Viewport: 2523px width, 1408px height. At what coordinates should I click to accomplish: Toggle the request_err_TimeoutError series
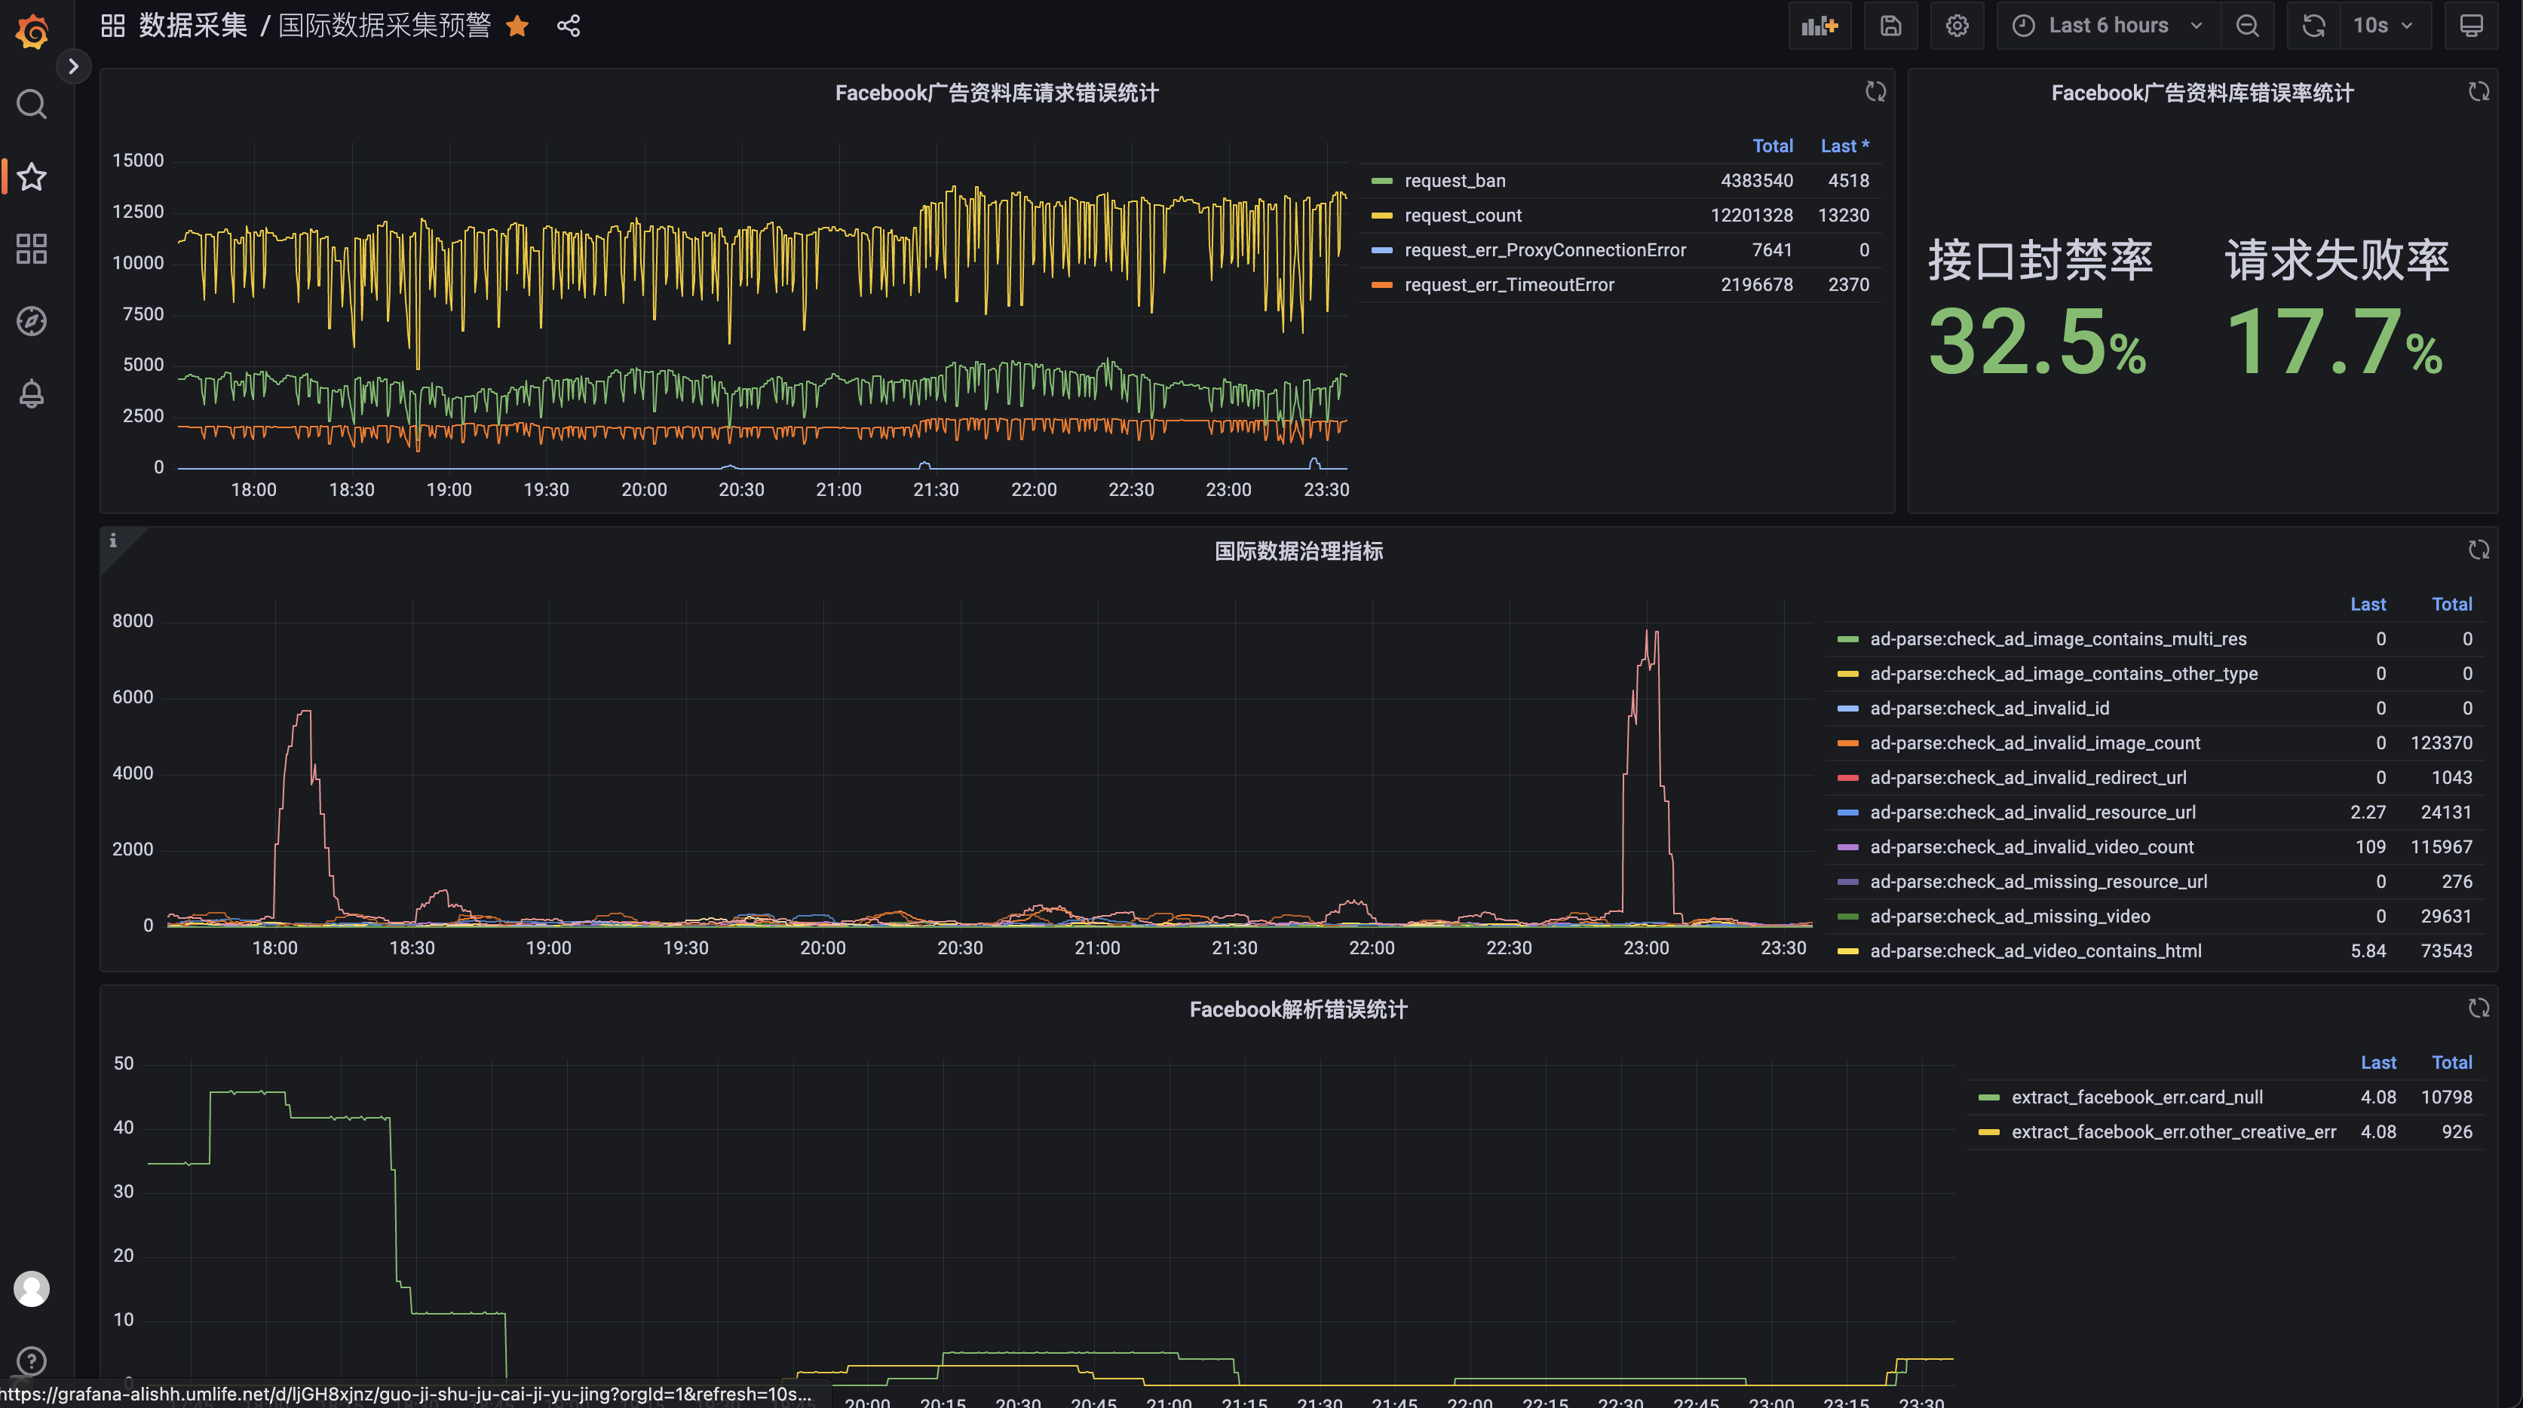pos(1508,285)
